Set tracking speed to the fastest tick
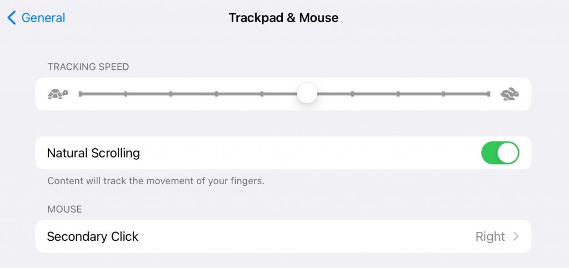 (488, 94)
